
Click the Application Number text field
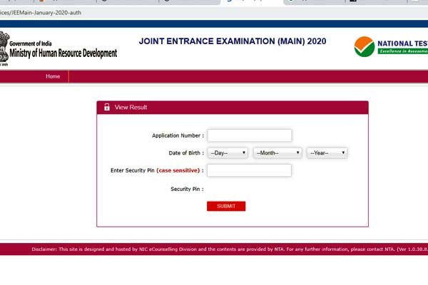[249, 135]
